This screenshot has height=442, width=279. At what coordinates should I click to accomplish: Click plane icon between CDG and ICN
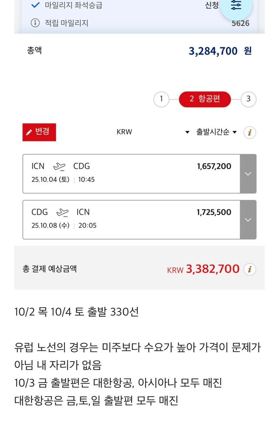(x=62, y=212)
